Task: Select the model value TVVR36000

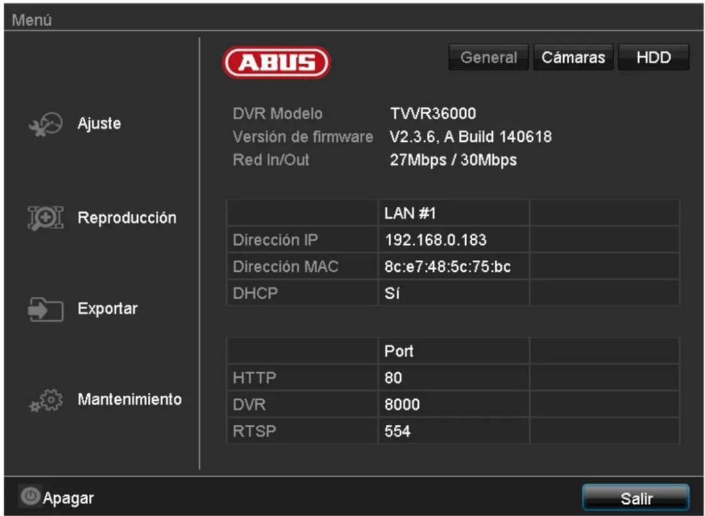Action: (433, 113)
